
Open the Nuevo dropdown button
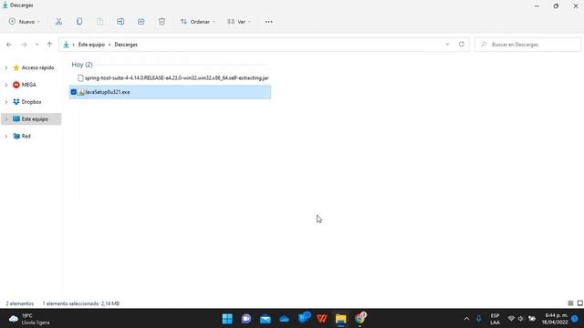25,22
